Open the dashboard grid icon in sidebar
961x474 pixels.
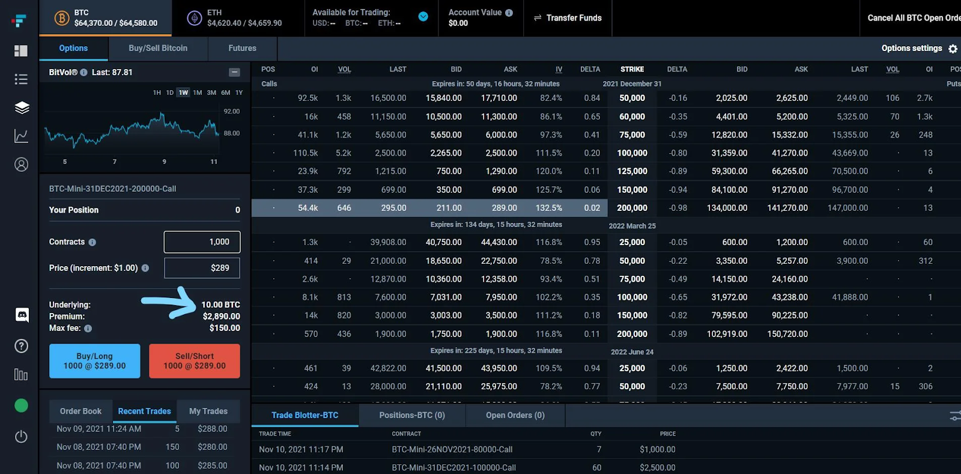point(21,51)
